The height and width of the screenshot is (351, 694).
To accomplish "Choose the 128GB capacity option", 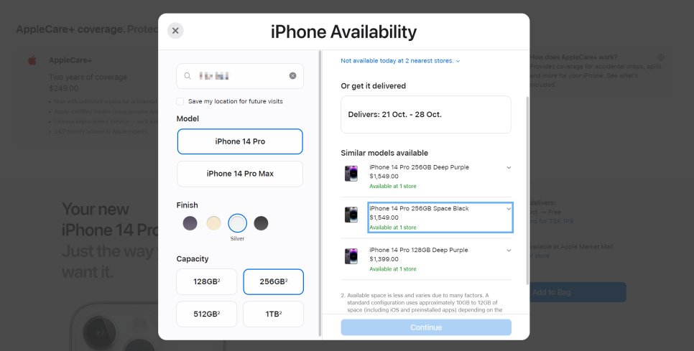I will point(207,281).
